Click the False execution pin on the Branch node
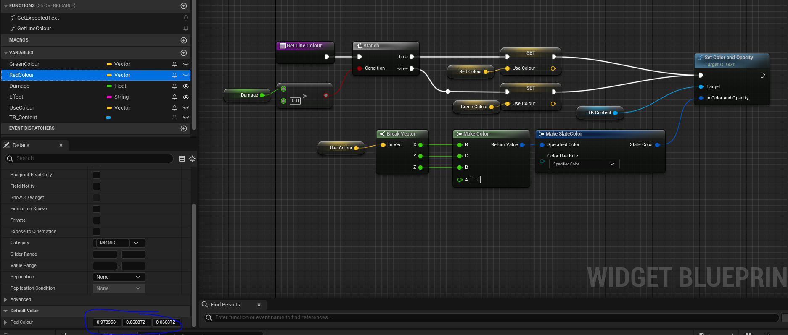The height and width of the screenshot is (335, 788). coord(412,68)
